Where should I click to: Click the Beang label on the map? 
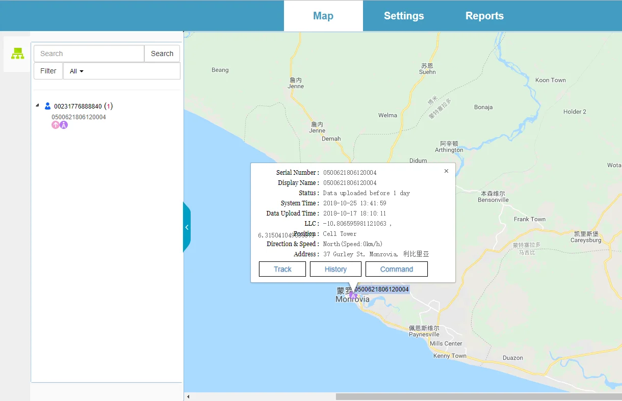(x=220, y=70)
